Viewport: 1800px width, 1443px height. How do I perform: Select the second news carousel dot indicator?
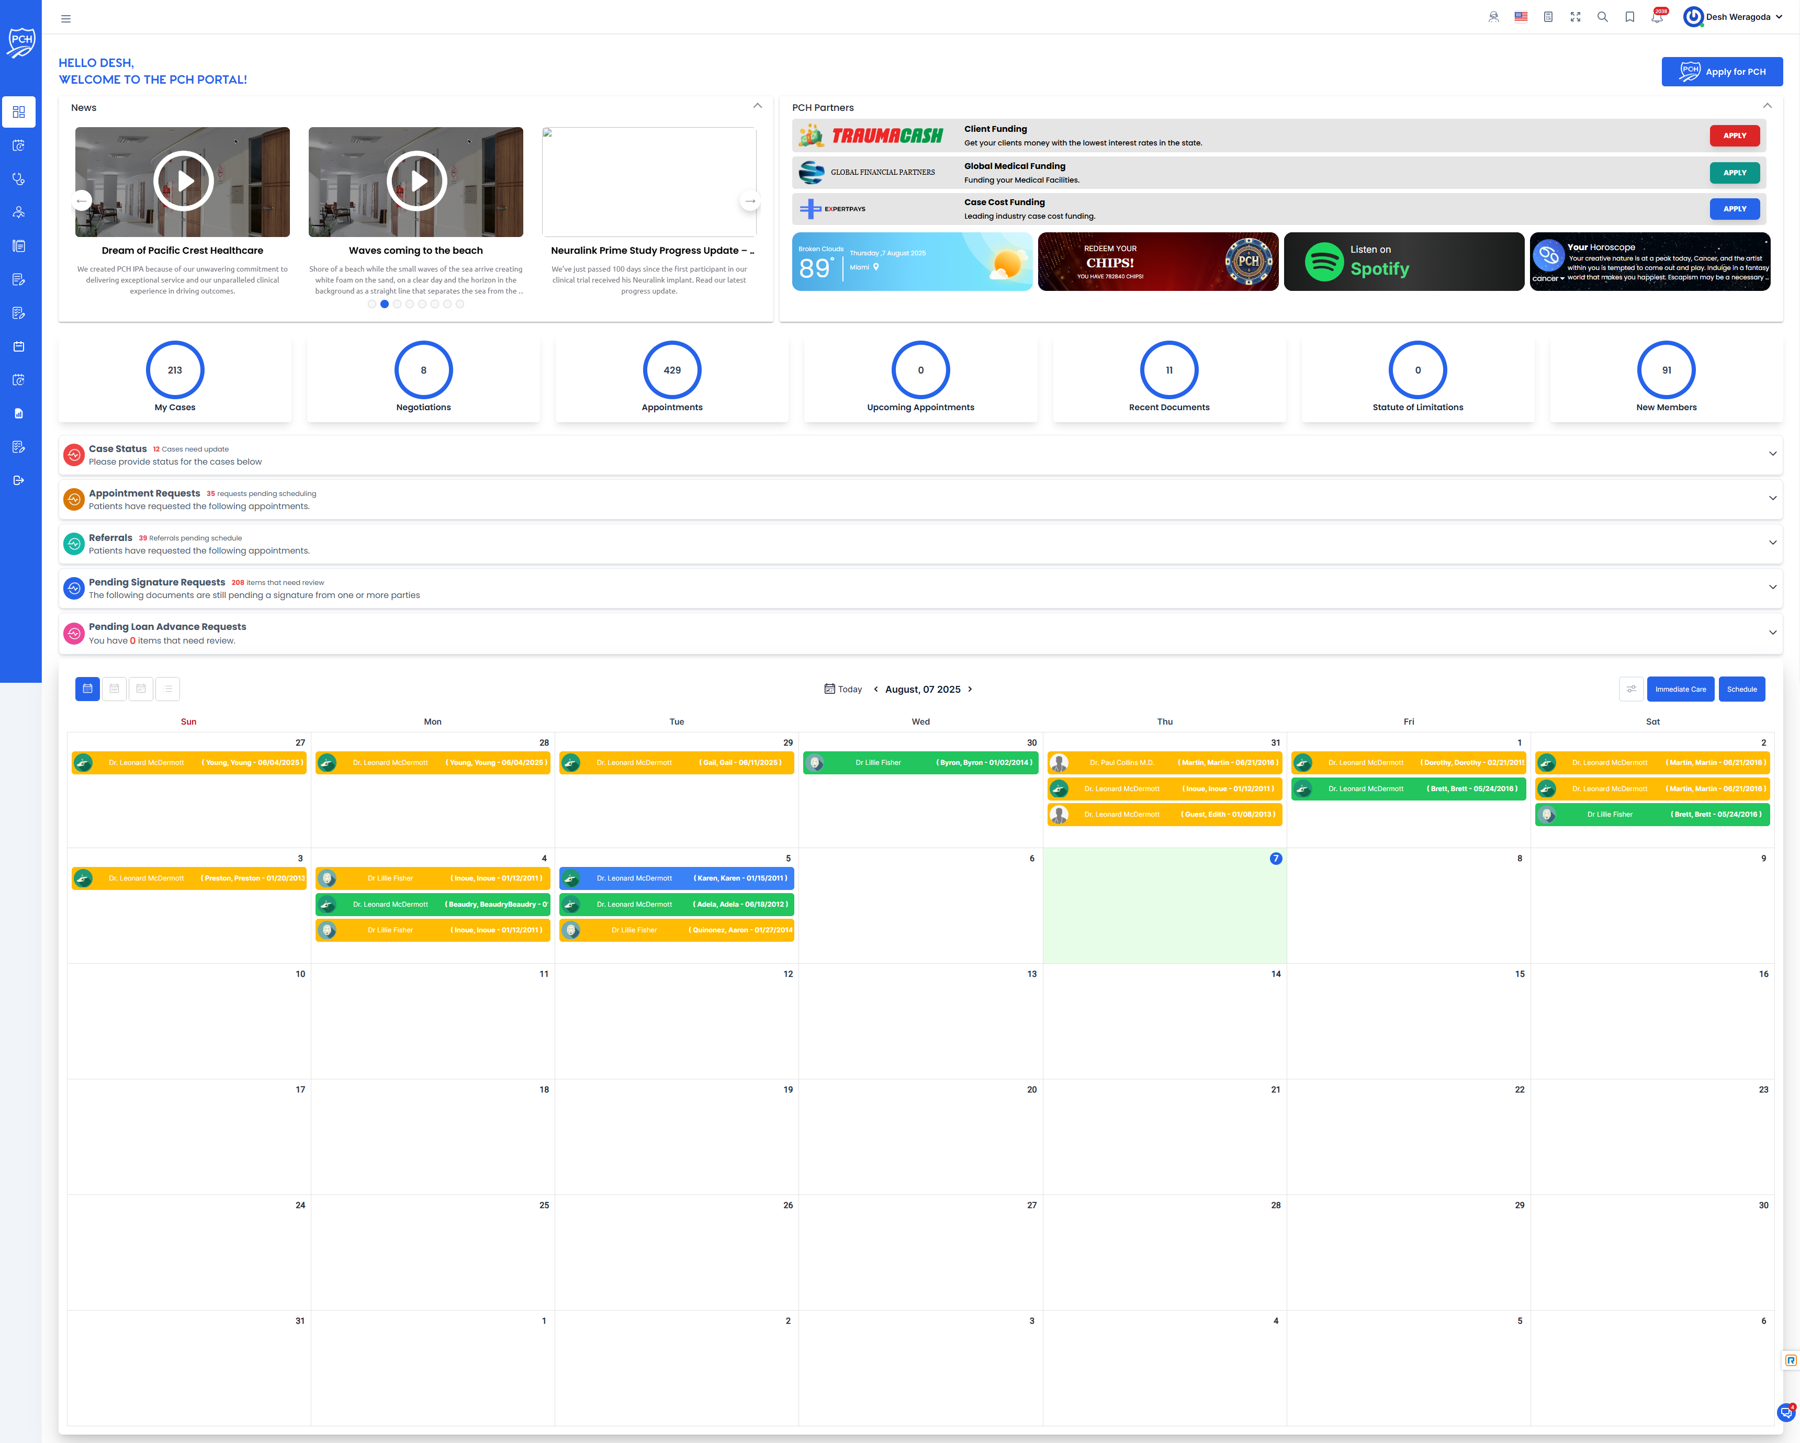pos(384,304)
